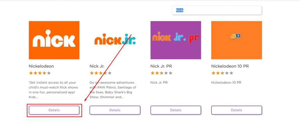Click the orange Nick logo thumbnail
300x126 pixels.
point(54,40)
